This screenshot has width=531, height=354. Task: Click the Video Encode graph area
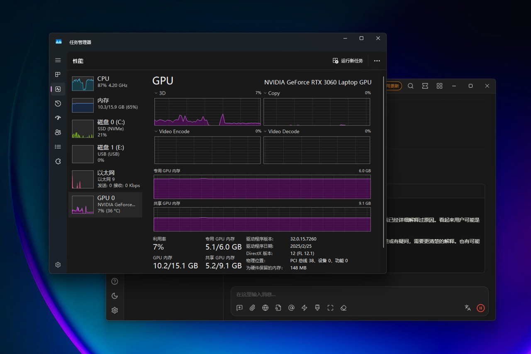tap(207, 150)
